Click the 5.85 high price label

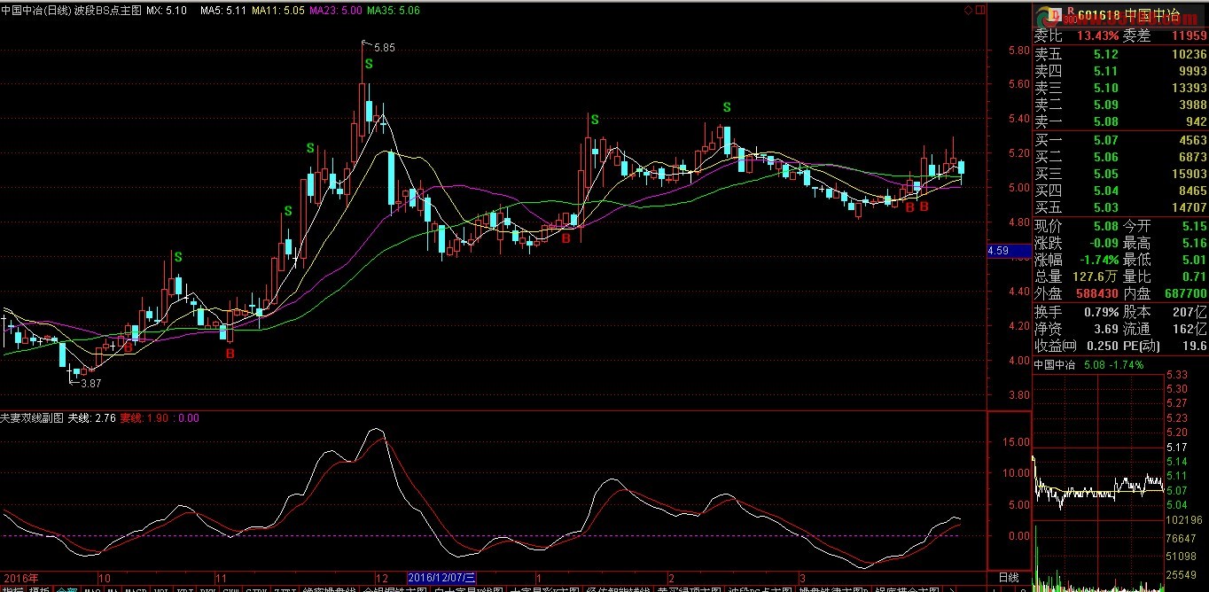point(384,48)
